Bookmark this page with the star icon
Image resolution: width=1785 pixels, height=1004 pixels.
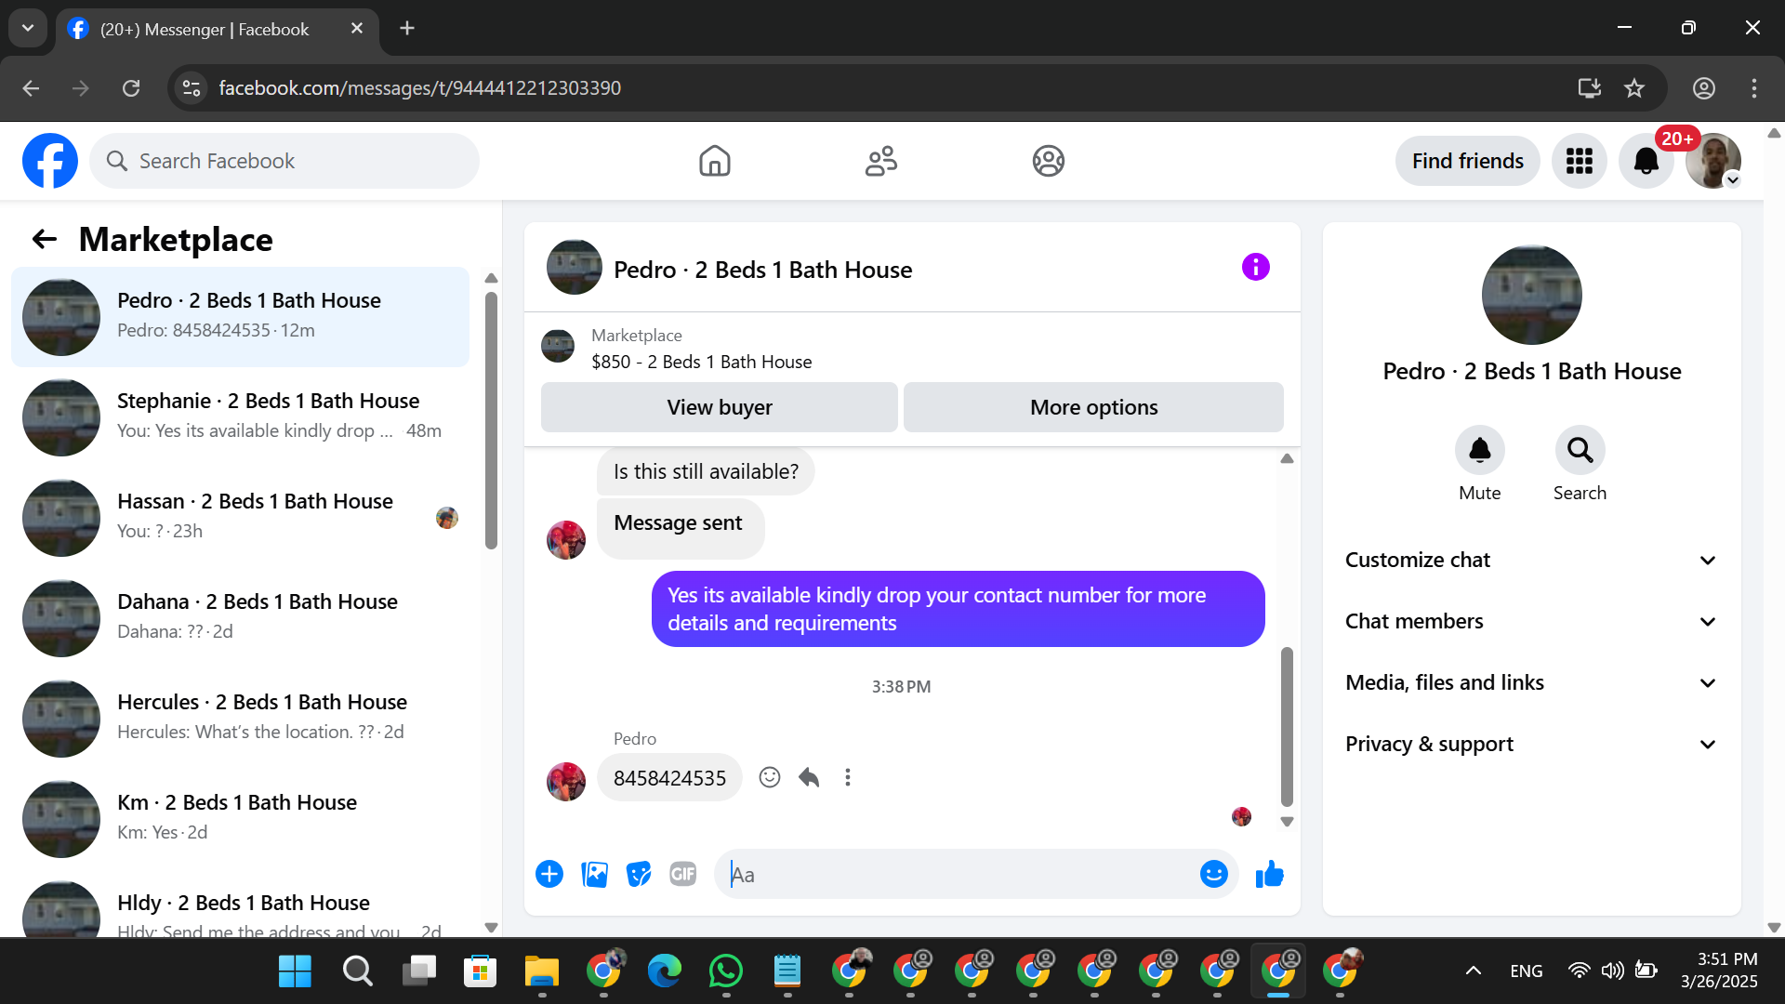tap(1633, 88)
